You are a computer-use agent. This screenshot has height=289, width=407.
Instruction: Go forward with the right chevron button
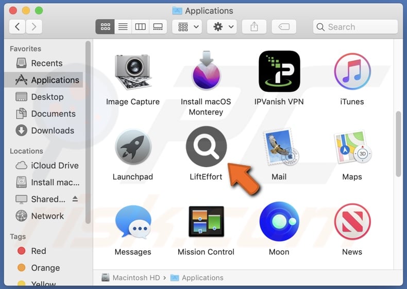(x=33, y=26)
